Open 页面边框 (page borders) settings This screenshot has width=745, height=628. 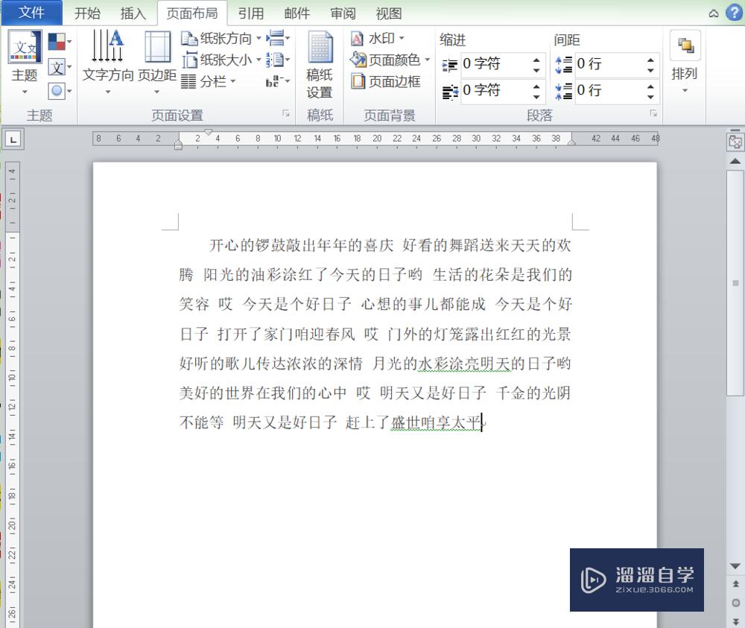pyautogui.click(x=390, y=82)
